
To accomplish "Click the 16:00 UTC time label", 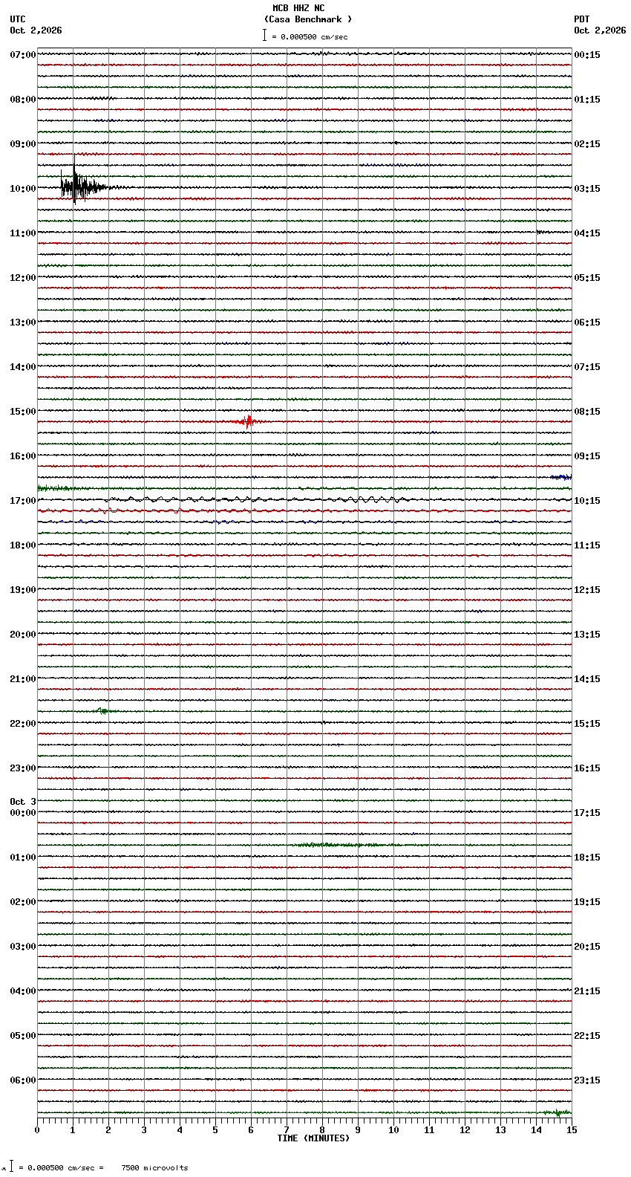I will pyautogui.click(x=23, y=456).
